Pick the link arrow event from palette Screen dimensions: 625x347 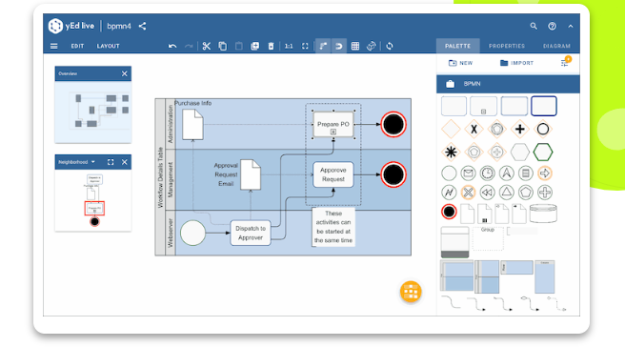point(545,173)
